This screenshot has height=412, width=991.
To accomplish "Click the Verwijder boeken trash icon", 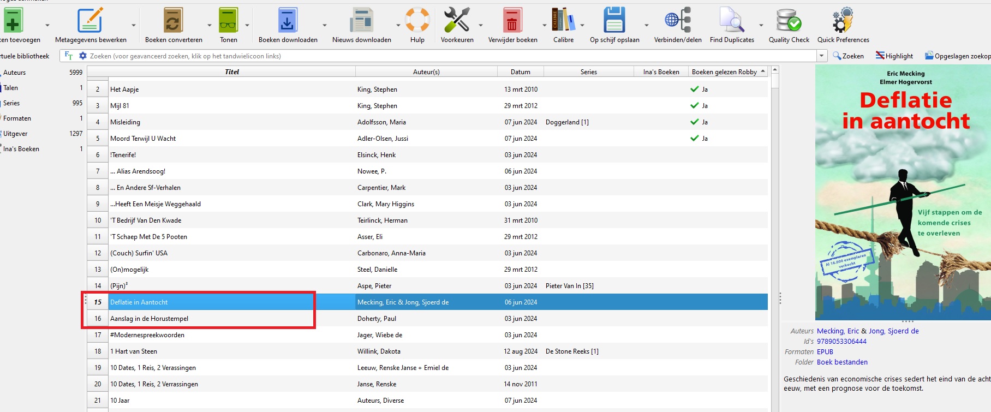I will tap(512, 21).
